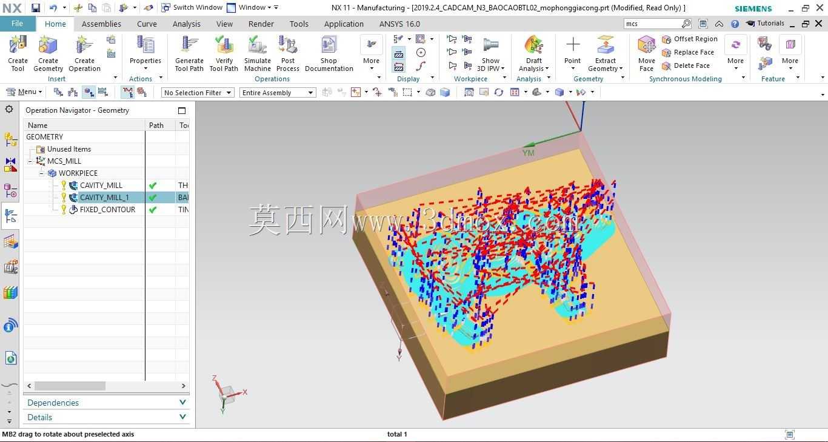The image size is (828, 442).
Task: Open the Analysis ribbon tab
Action: [186, 24]
